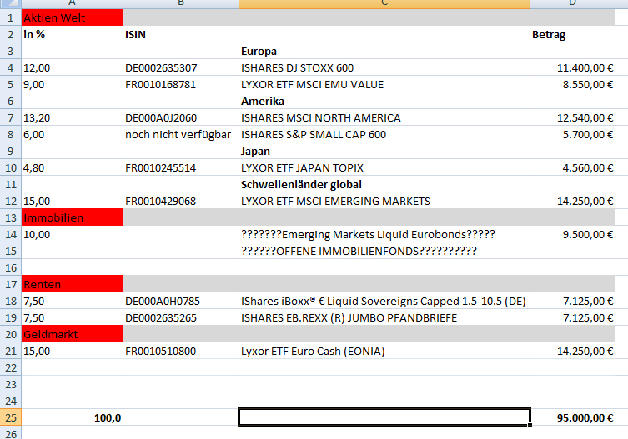Click 'ISHARES S&P SMALL CAP 600' cell

[384, 134]
